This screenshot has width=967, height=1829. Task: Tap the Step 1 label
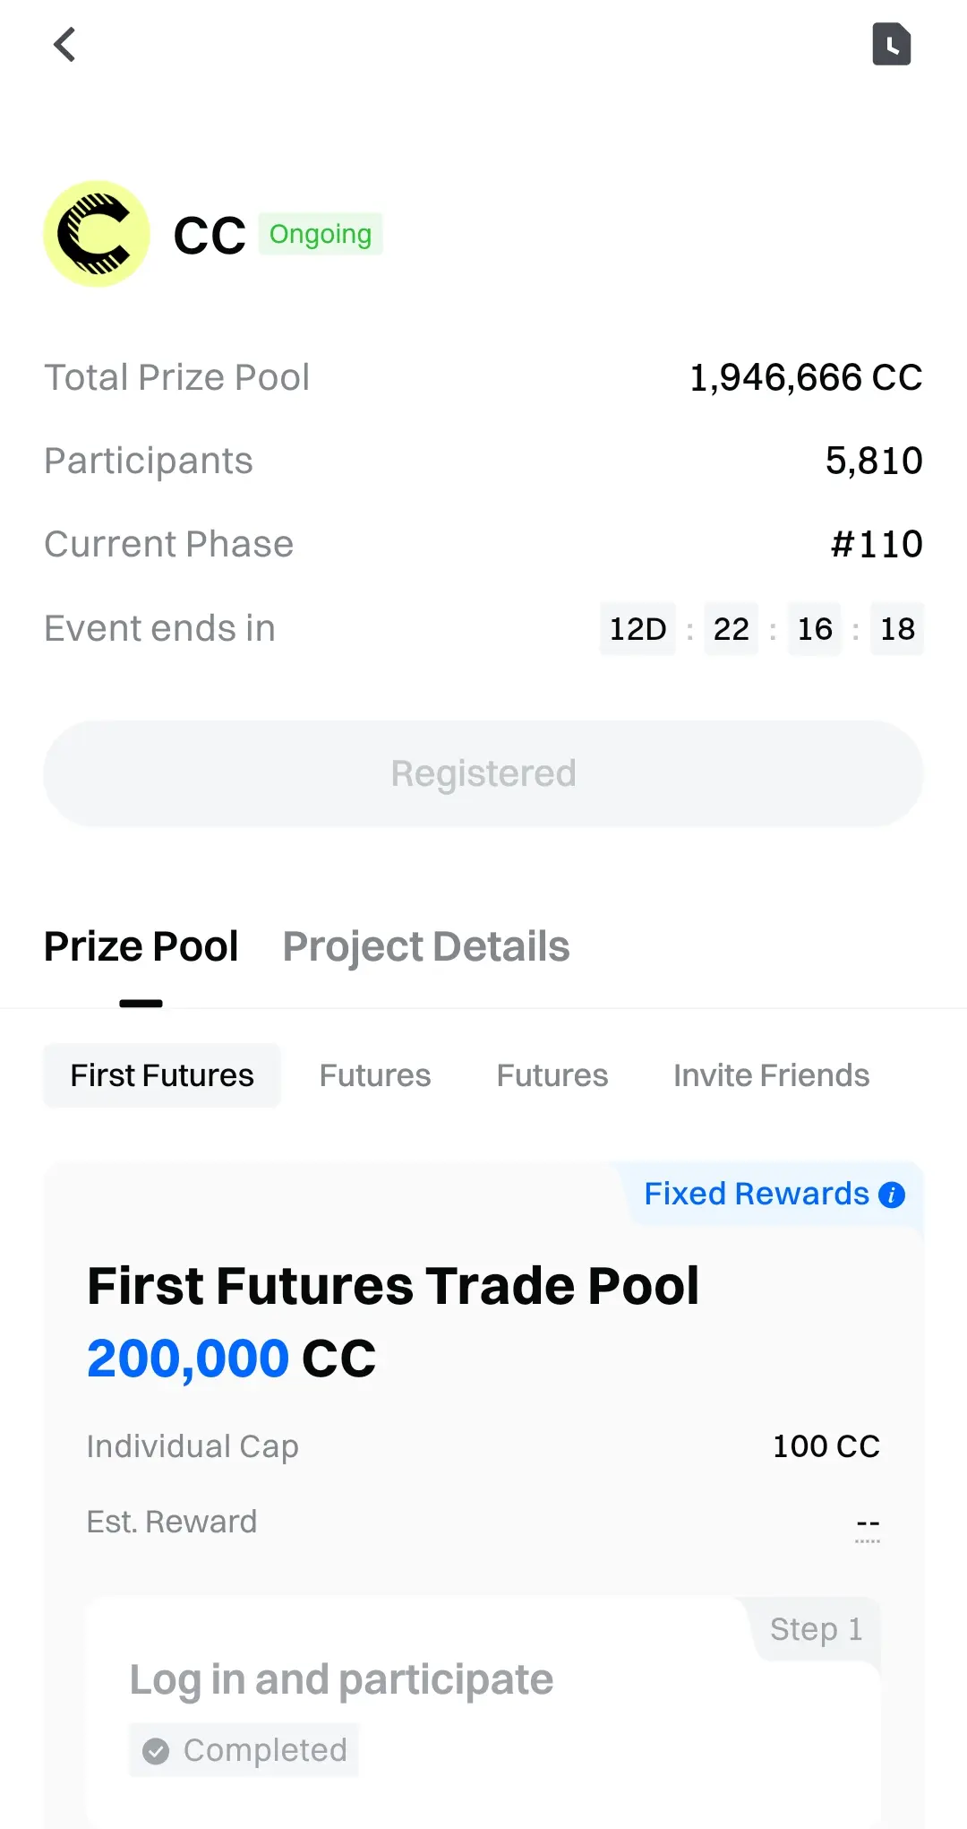click(x=816, y=1629)
